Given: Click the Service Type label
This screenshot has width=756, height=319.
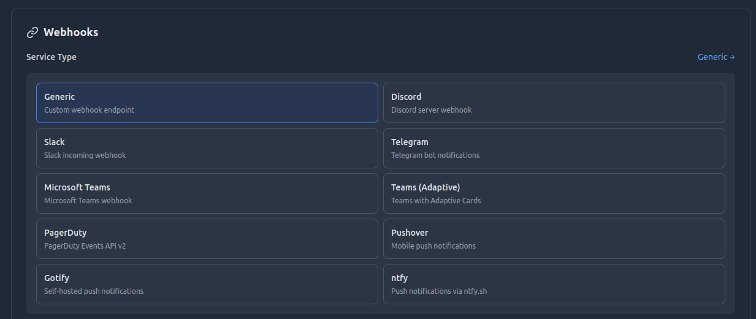Looking at the screenshot, I should [52, 57].
